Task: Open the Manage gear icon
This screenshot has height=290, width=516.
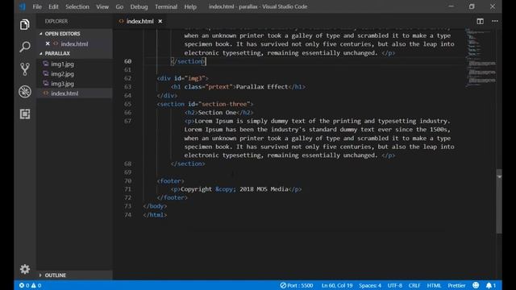Action: [x=25, y=269]
